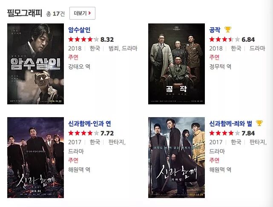Screen dimensions: 273x207
Task: Click the 암수살인 movie poster
Action: click(35, 64)
